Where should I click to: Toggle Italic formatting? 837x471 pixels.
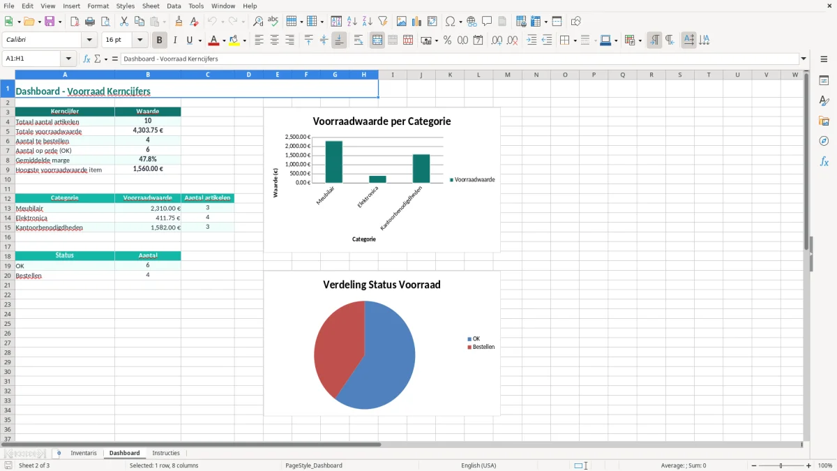coord(175,40)
